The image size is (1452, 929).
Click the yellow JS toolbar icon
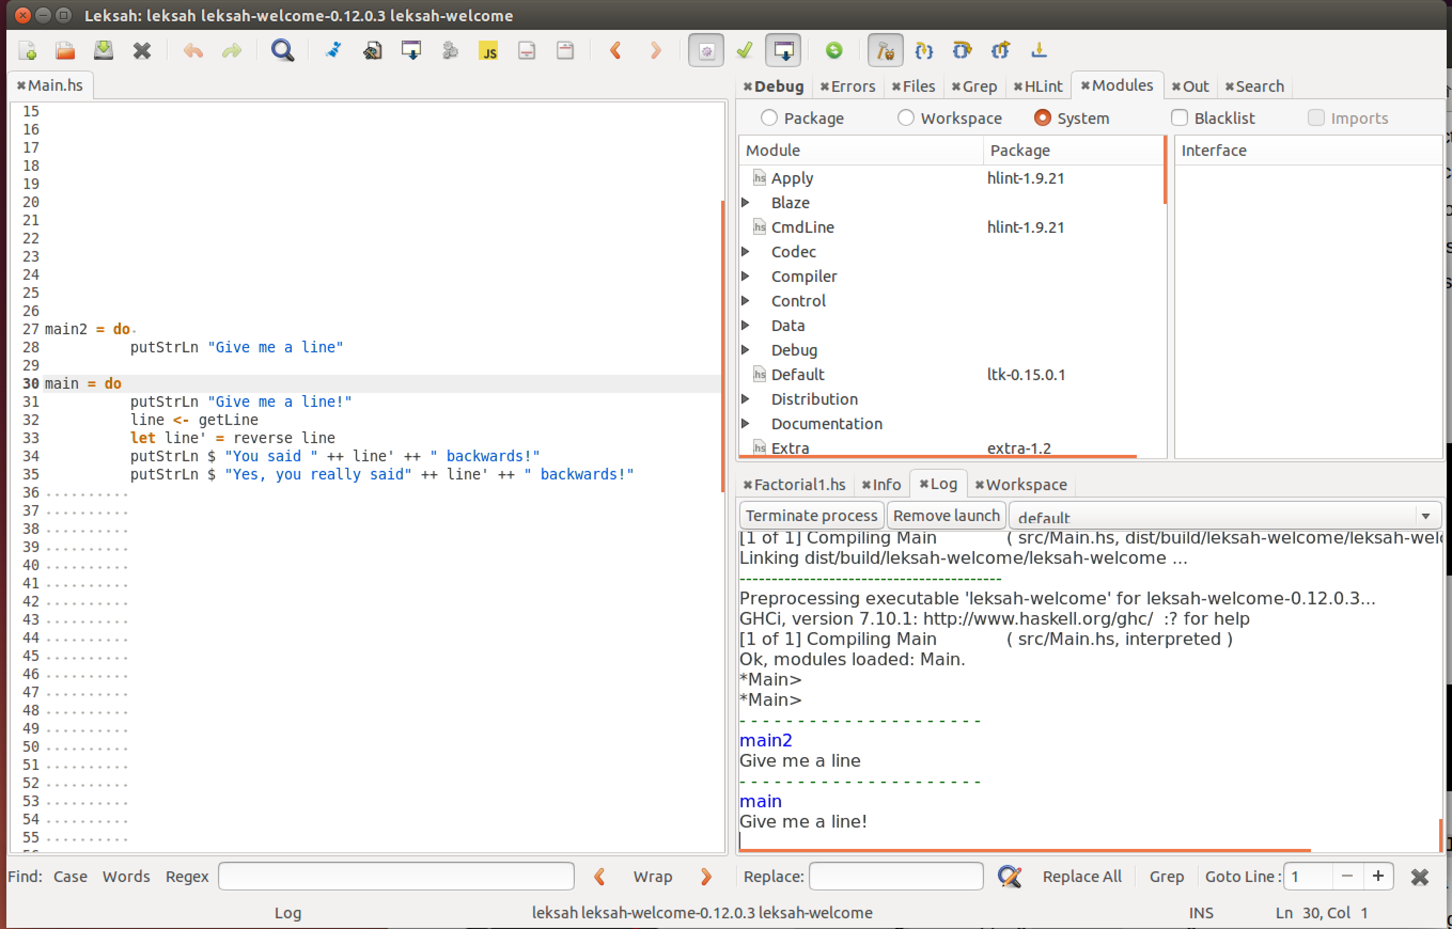(488, 51)
